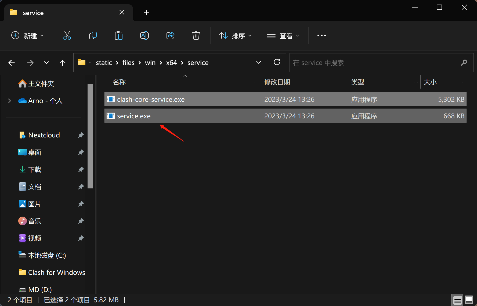Open the See more three-dots menu
This screenshot has width=477, height=306.
point(321,35)
